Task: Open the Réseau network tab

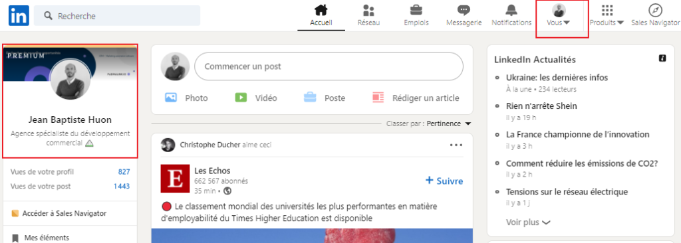Action: click(x=368, y=16)
